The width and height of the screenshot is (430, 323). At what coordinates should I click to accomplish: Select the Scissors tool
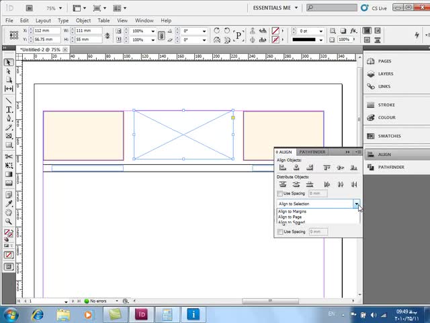tap(9, 156)
